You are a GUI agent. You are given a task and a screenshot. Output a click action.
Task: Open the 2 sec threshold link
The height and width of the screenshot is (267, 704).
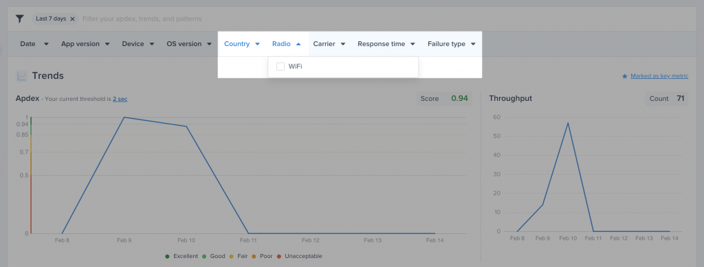coord(120,99)
